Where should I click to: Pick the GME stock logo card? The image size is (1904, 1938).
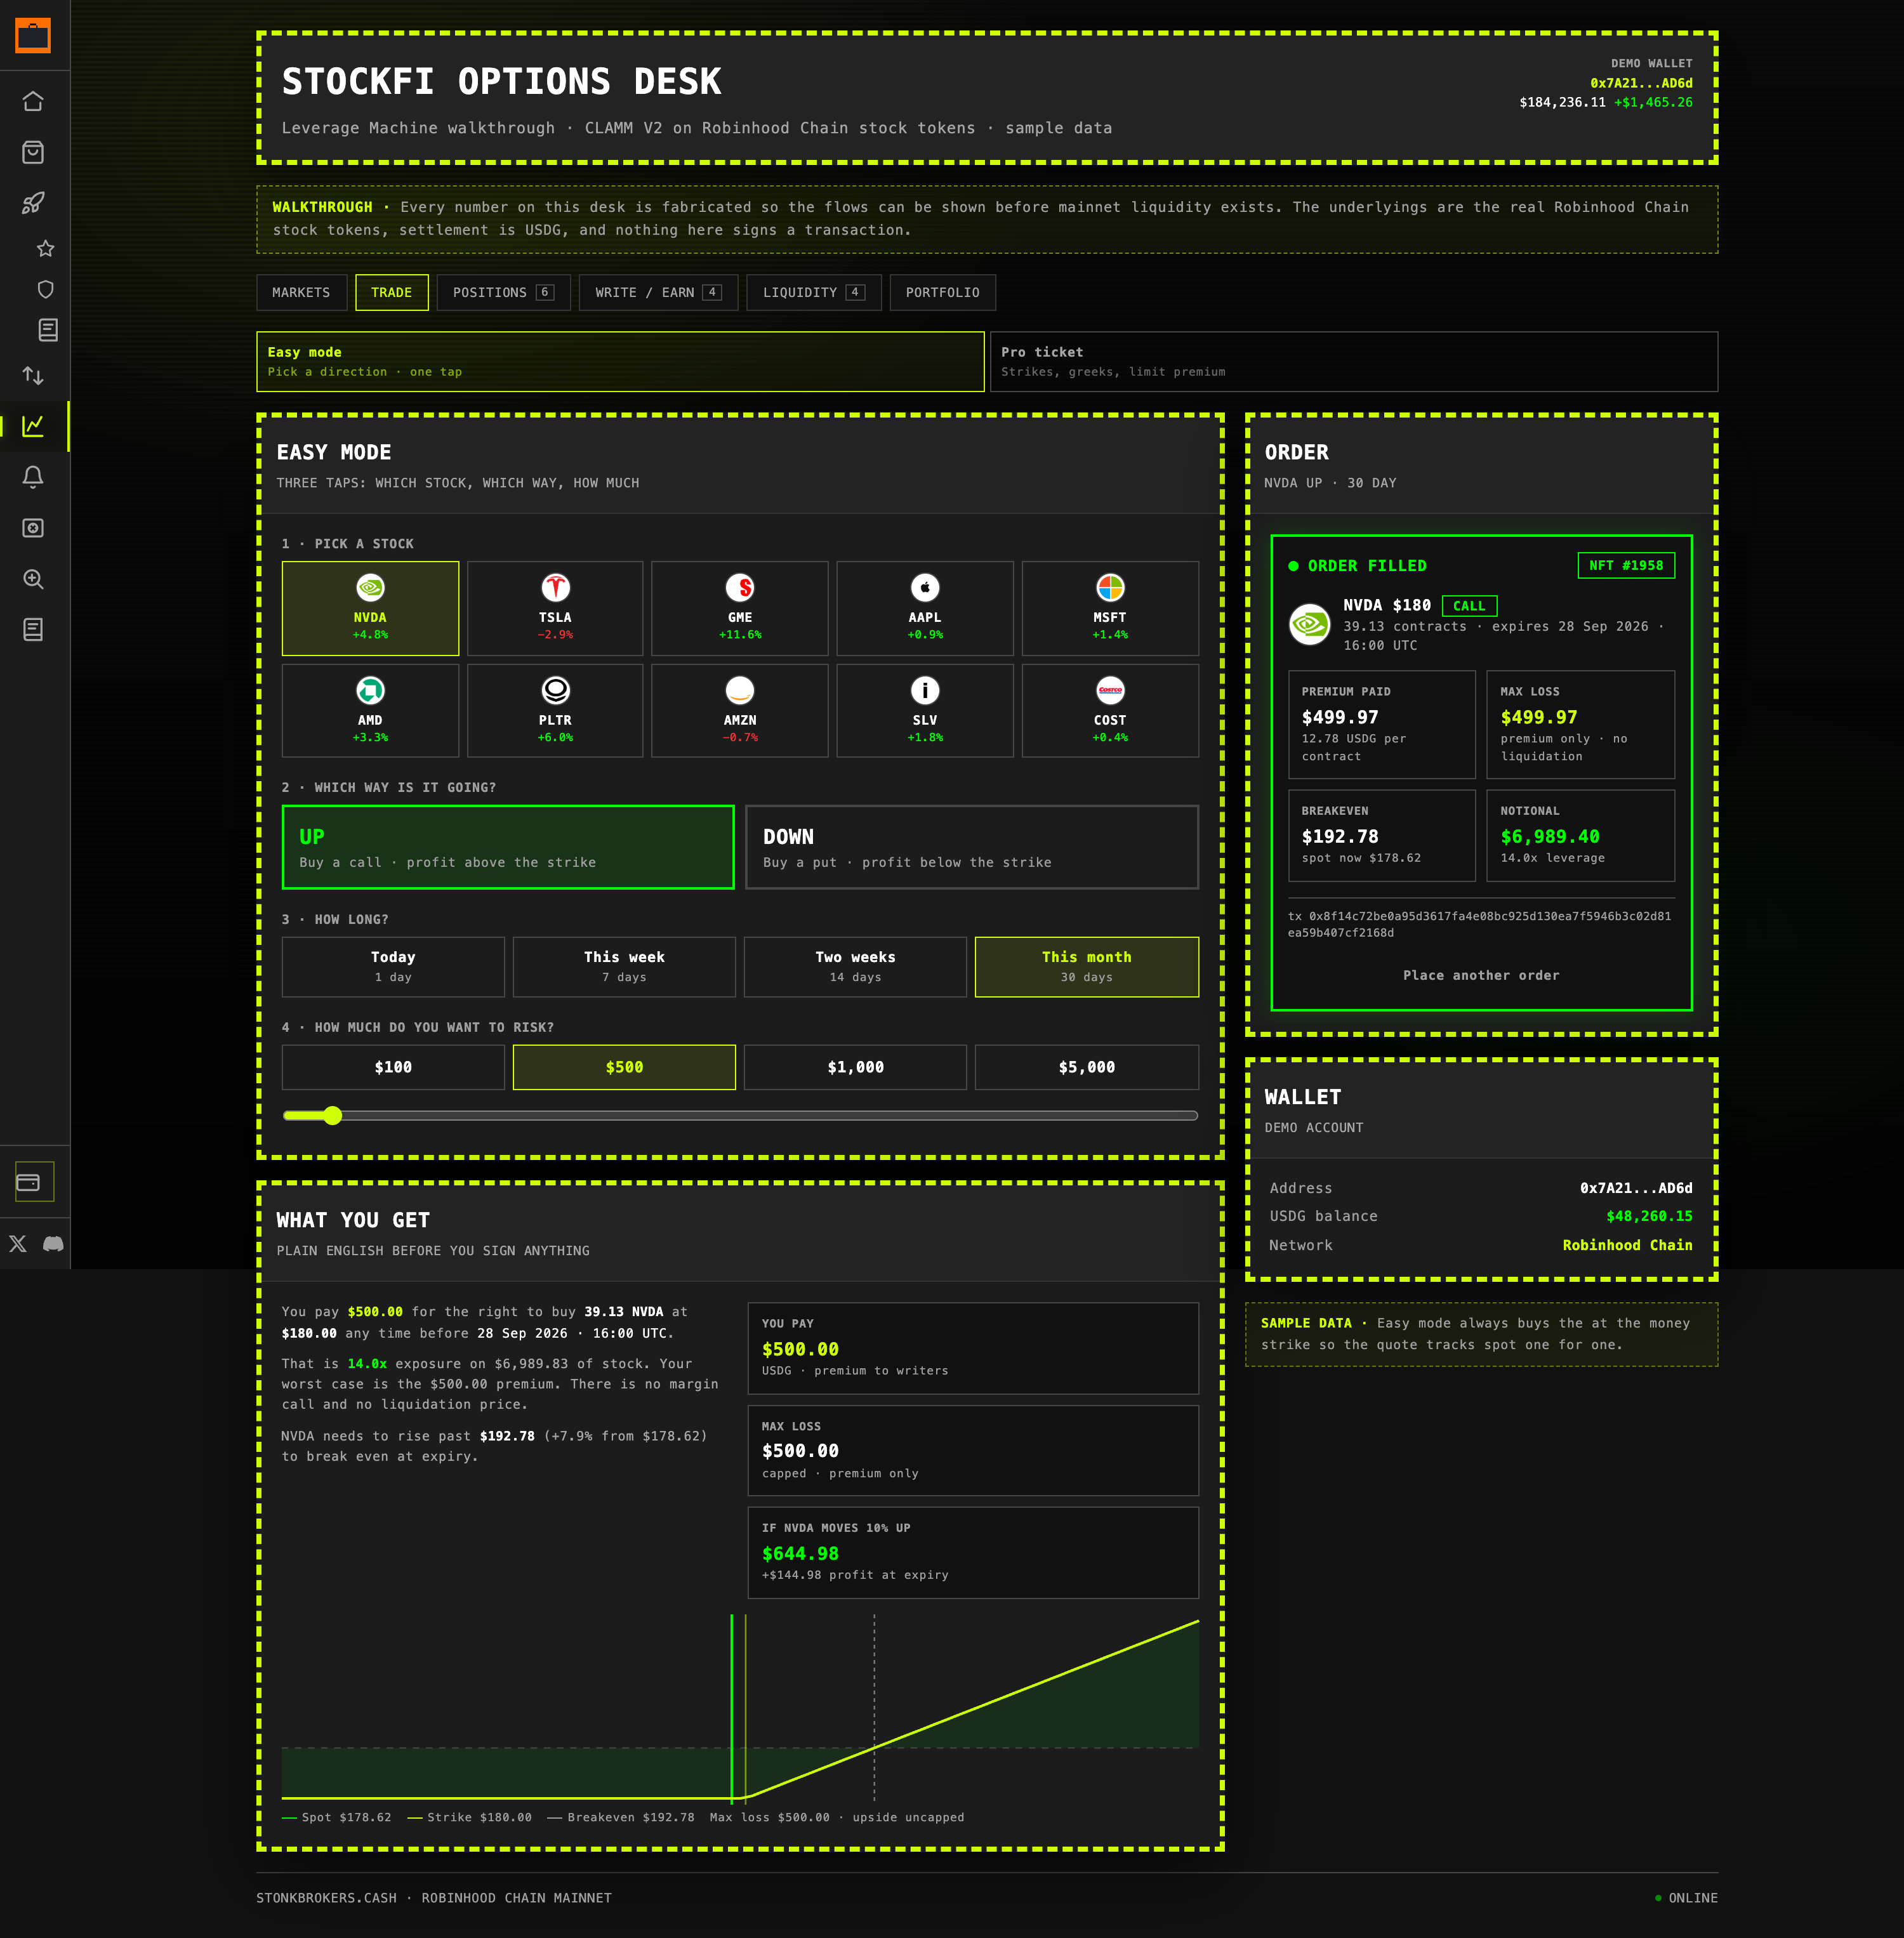[740, 608]
